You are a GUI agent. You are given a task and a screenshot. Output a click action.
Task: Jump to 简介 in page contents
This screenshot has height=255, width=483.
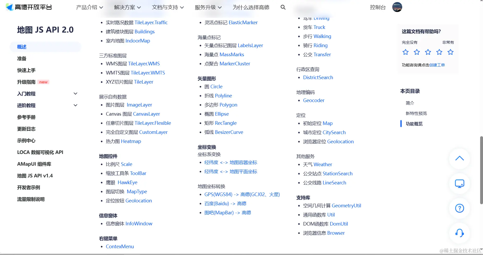[x=410, y=103]
